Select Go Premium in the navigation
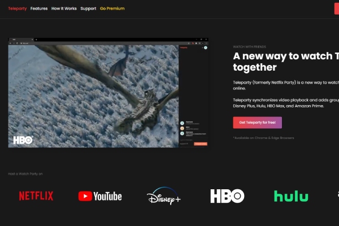 click(112, 8)
